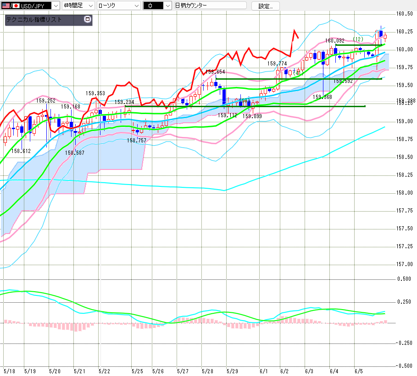This screenshot has width=417, height=376.
Task: Open the black candlestick color scheme dropdown
Action: [x=157, y=5]
